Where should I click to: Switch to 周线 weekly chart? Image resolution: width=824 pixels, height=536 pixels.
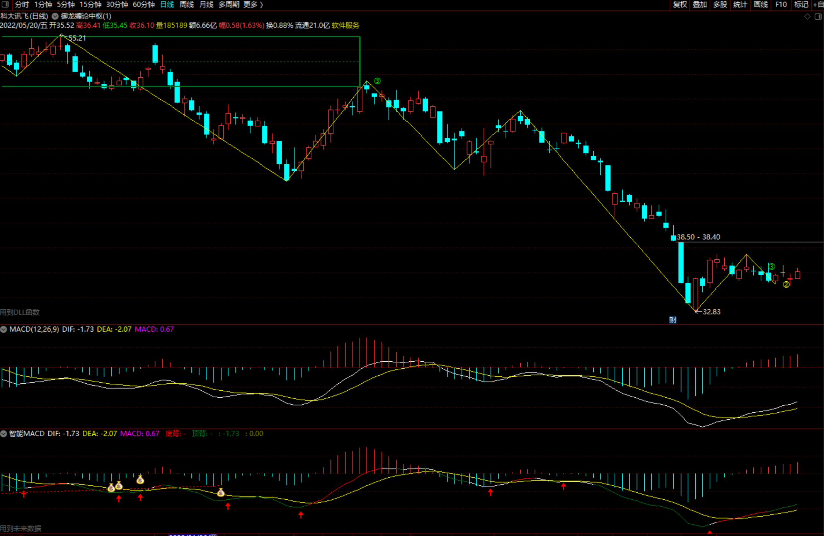[187, 5]
